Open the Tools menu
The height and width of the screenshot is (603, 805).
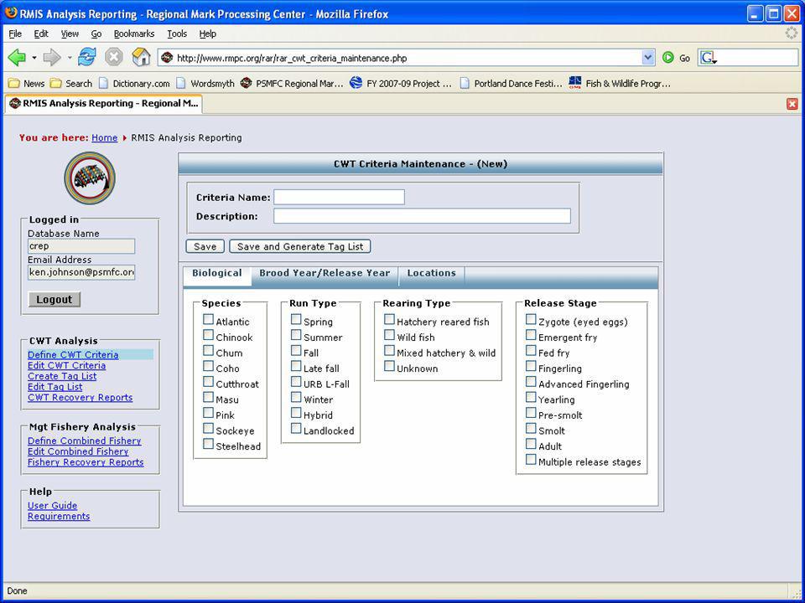click(177, 33)
